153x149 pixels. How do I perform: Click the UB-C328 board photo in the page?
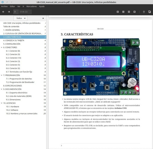coord(101,67)
